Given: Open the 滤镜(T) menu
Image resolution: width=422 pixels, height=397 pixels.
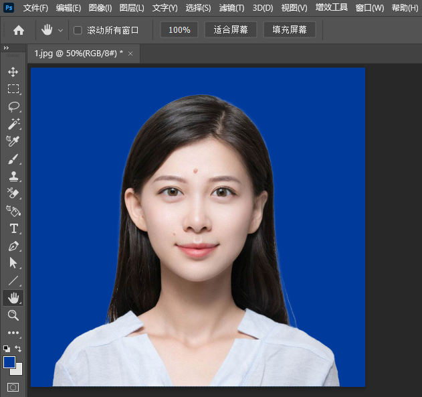Looking at the screenshot, I should pos(231,8).
